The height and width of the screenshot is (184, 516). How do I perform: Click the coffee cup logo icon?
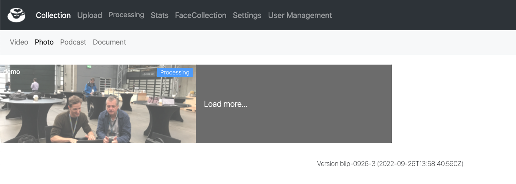(16, 15)
